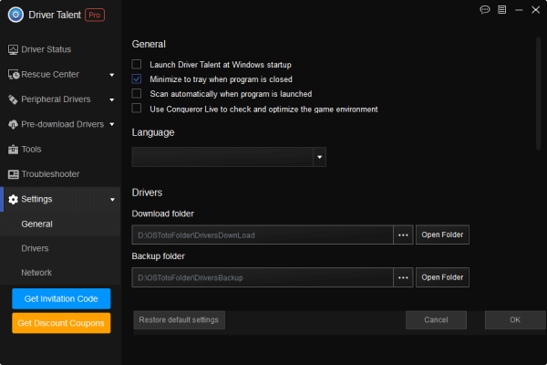Switch to the Drivers settings tab
Image resolution: width=547 pixels, height=365 pixels.
35,248
